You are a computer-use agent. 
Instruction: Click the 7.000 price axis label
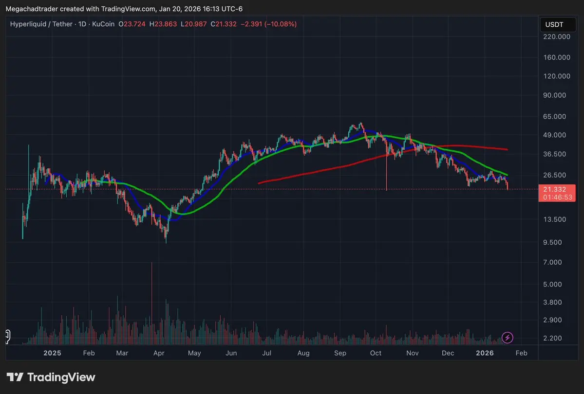coord(552,262)
